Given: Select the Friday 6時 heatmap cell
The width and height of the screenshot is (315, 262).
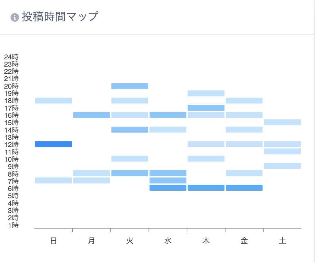Looking at the screenshot, I should [244, 188].
